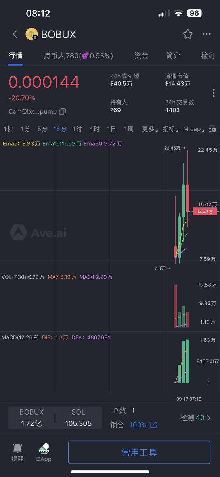220x477 pixels.
Task: Open the M.cap display dropdown
Action: 194,129
